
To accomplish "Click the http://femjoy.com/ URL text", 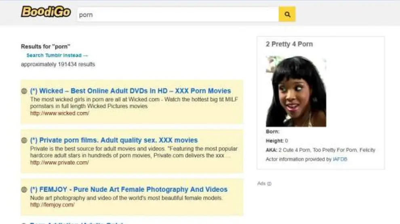I will [52, 205].
